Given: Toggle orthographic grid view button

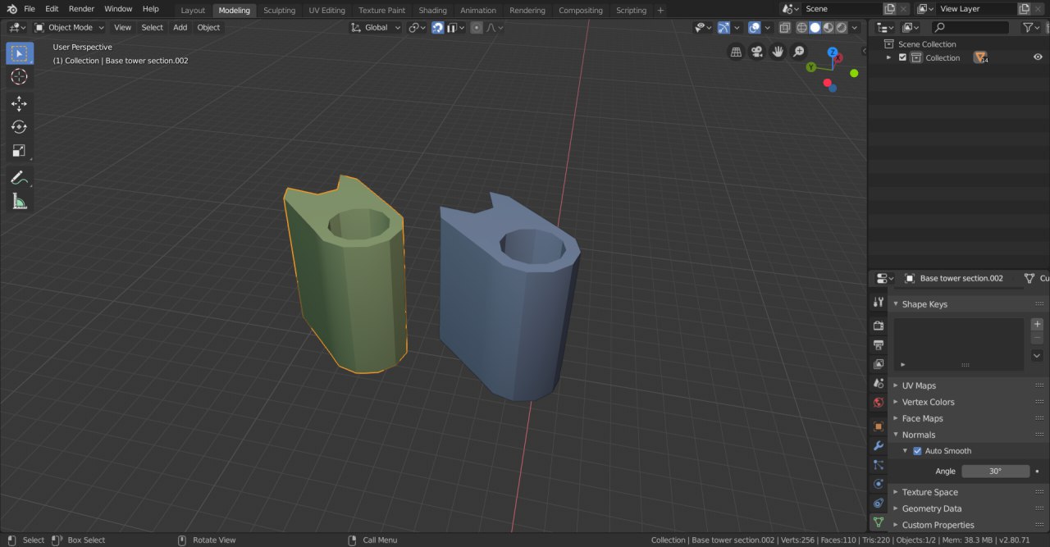Looking at the screenshot, I should 737,52.
